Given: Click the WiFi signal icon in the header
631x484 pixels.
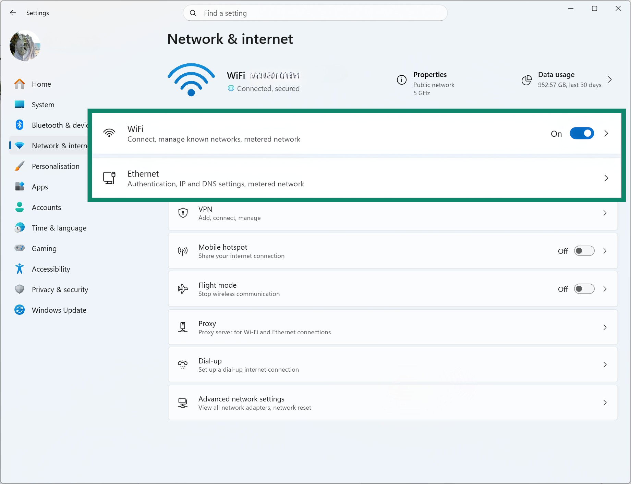Looking at the screenshot, I should pos(191,79).
